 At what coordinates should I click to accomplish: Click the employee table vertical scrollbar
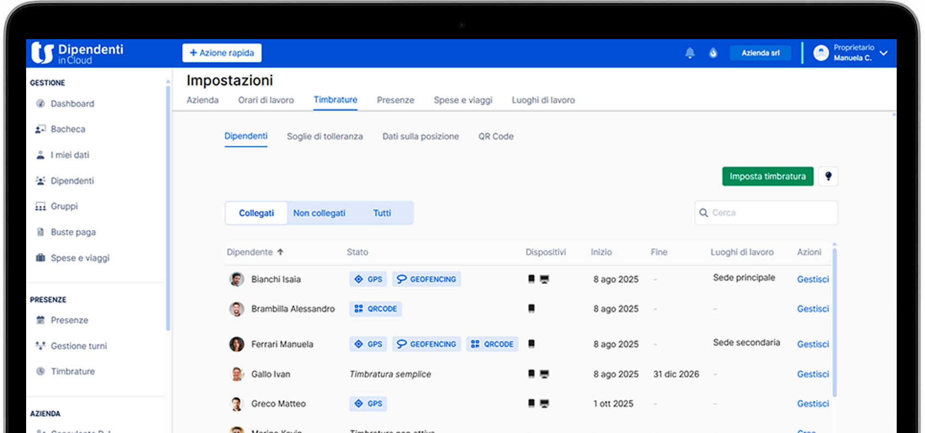834,322
